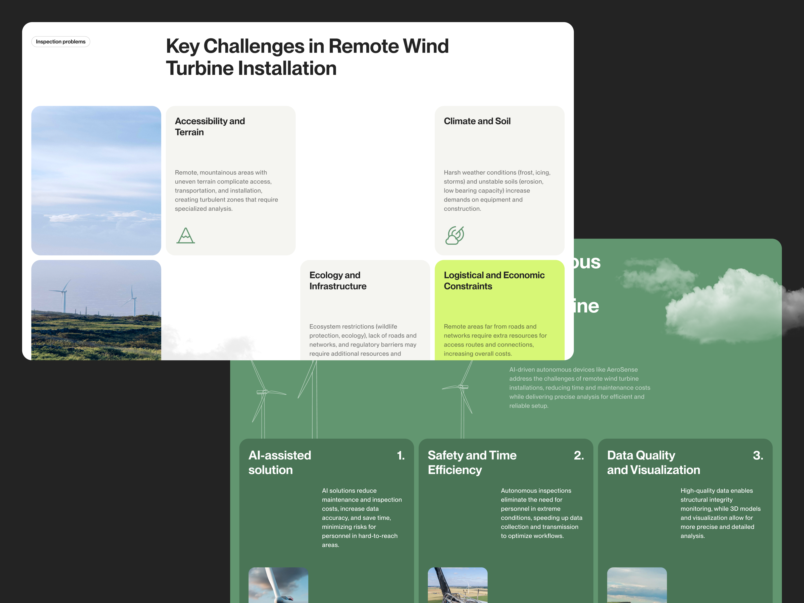The width and height of the screenshot is (804, 603).
Task: Click the mountain icon on Accessibility card
Action: (185, 236)
